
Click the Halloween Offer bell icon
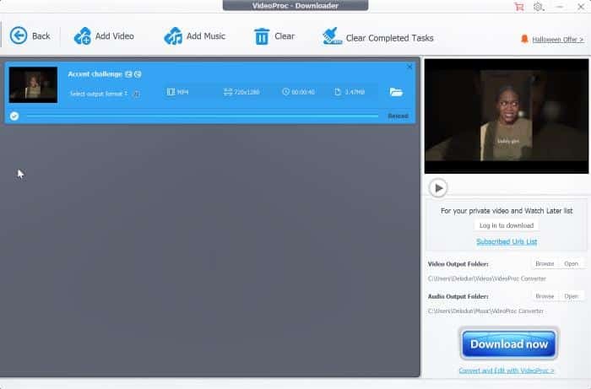524,39
